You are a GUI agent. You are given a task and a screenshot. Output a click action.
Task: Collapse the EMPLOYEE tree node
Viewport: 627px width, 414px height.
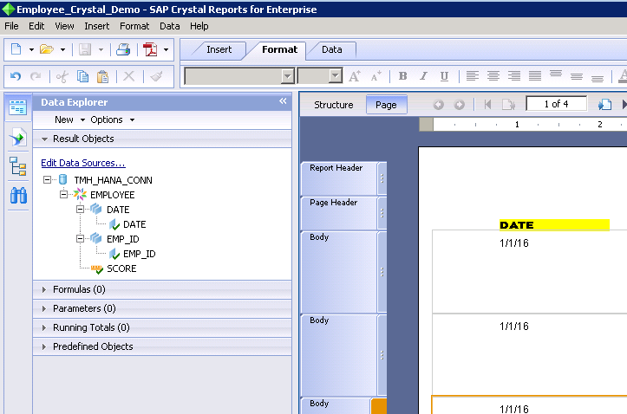[x=63, y=194]
